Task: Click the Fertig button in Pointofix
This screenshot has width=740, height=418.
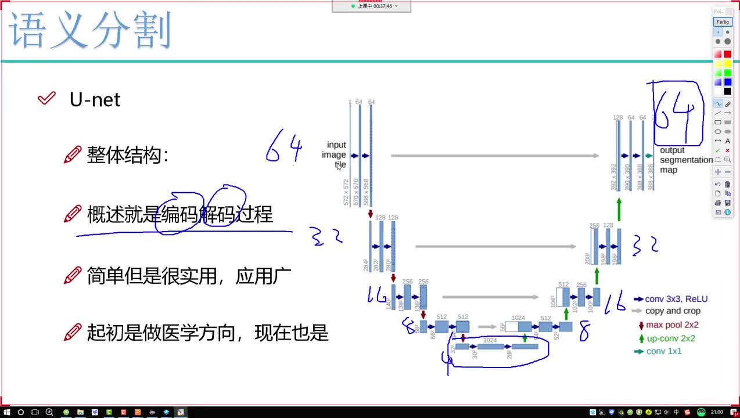Action: click(723, 21)
